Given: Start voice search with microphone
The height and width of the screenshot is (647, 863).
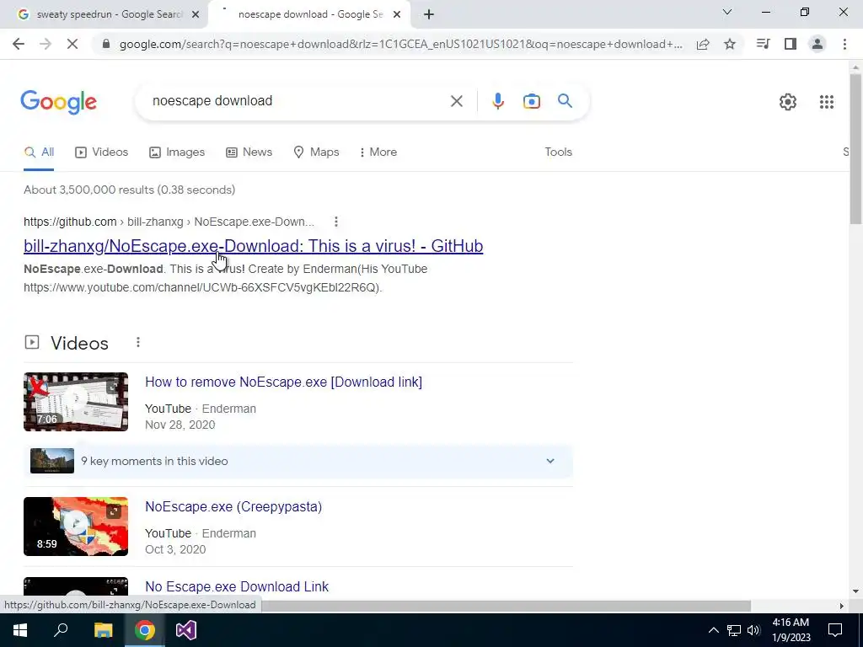Looking at the screenshot, I should 497,101.
